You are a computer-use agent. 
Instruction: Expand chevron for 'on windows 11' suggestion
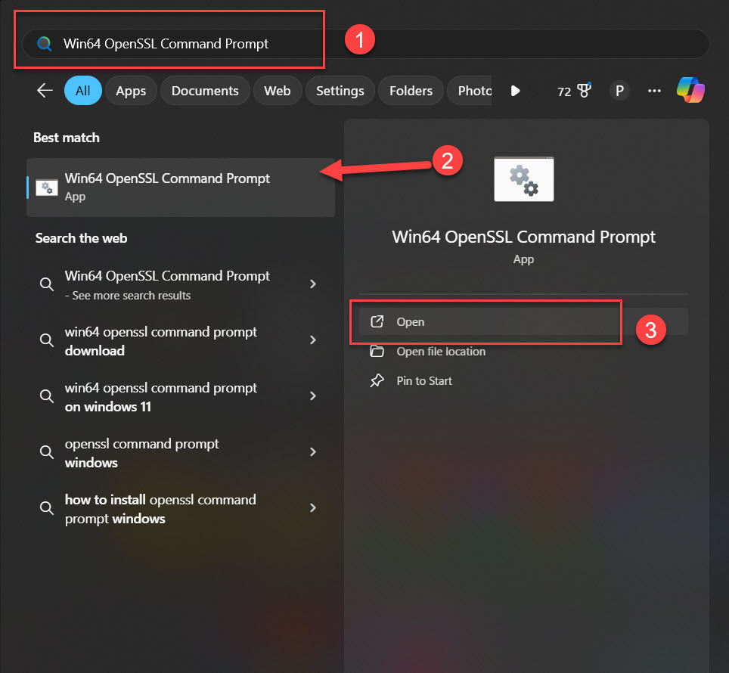[x=313, y=396]
